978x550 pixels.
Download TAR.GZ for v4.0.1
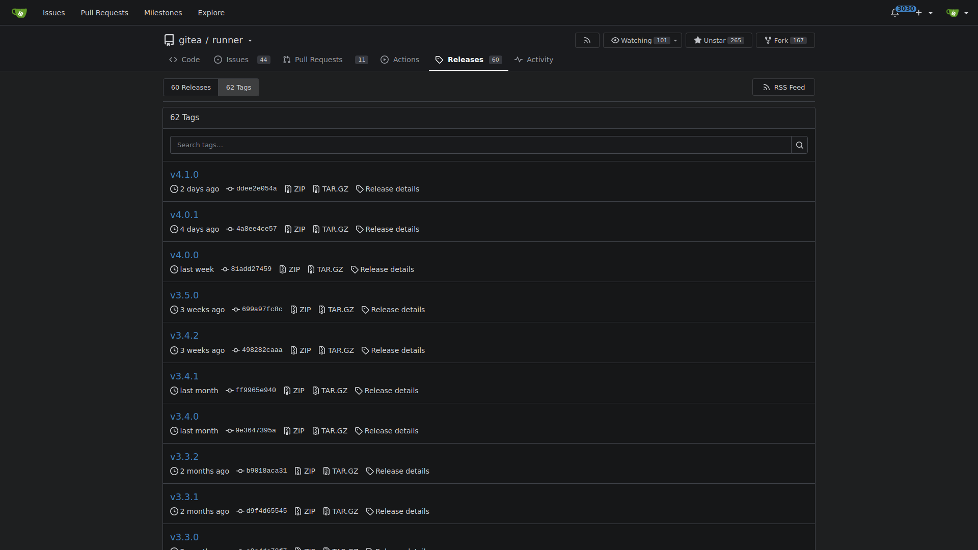(x=331, y=229)
